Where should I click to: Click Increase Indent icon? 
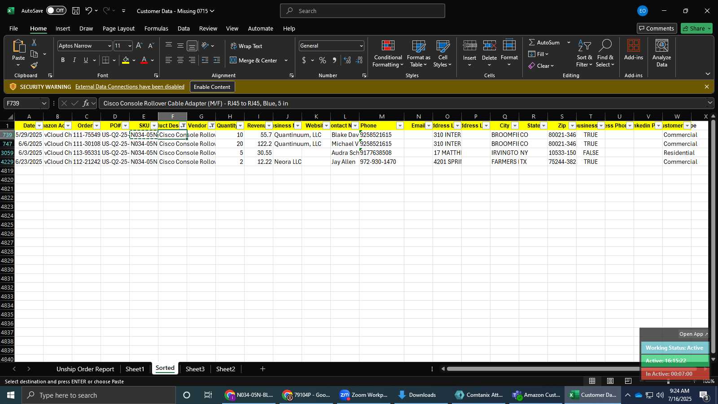point(217,60)
